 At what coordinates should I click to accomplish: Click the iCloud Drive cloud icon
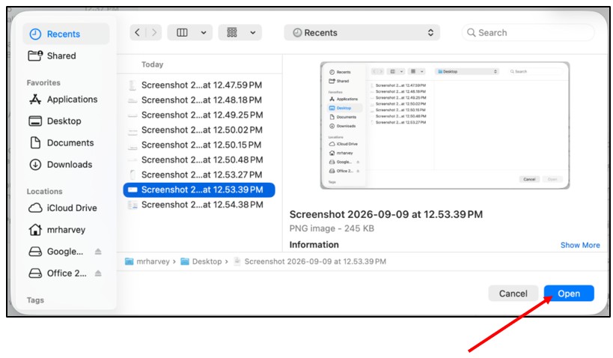pos(35,207)
